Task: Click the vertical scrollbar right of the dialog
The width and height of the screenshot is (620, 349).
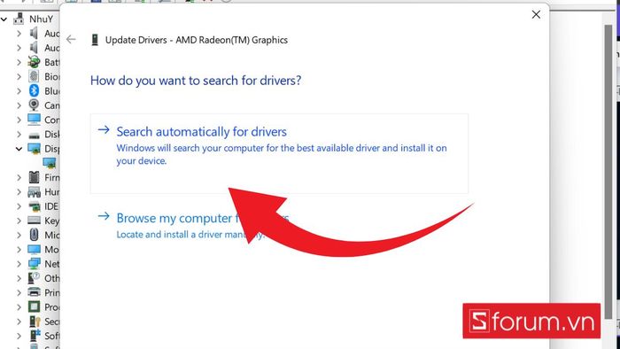Action: pos(609,172)
